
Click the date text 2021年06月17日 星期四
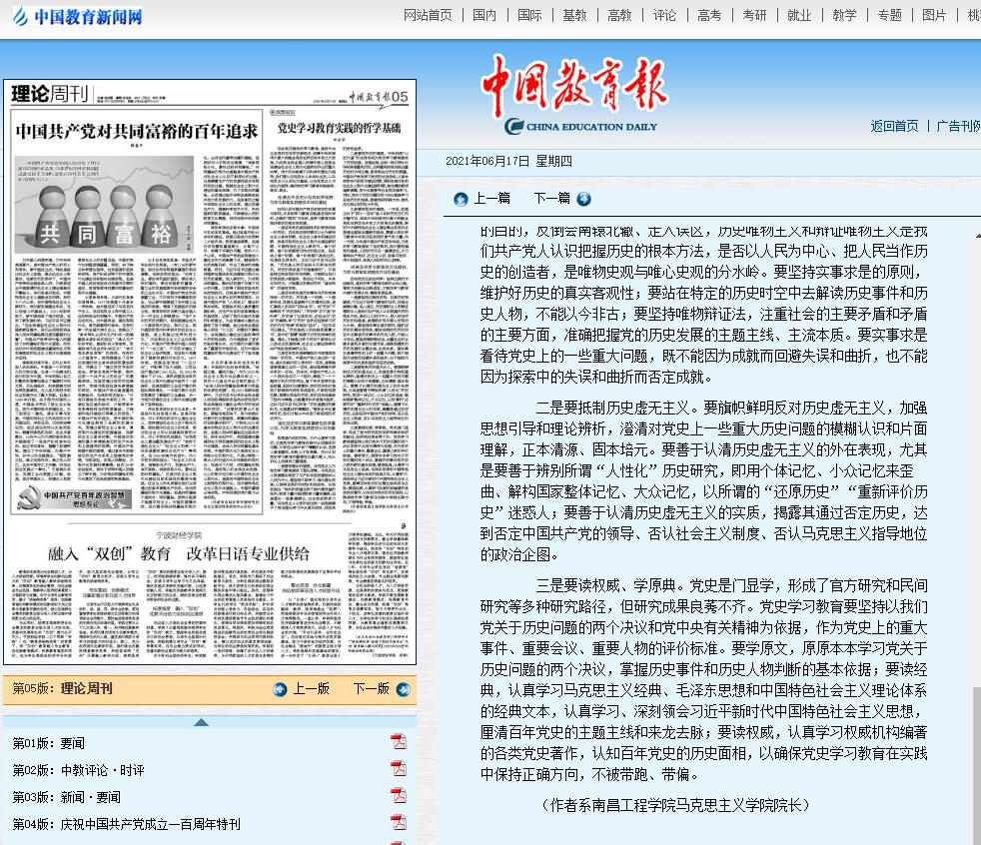508,161
